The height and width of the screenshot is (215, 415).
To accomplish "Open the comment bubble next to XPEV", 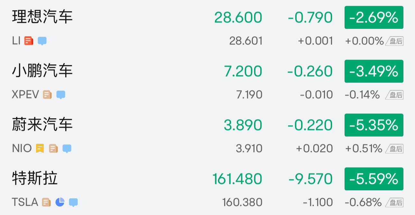I will click(x=61, y=95).
